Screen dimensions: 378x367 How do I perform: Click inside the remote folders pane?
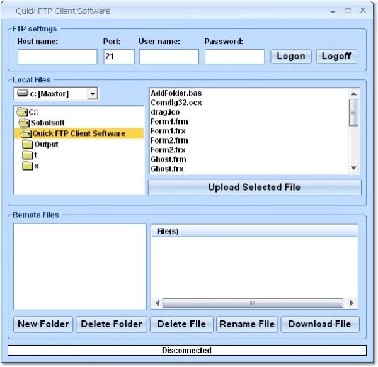coord(80,267)
